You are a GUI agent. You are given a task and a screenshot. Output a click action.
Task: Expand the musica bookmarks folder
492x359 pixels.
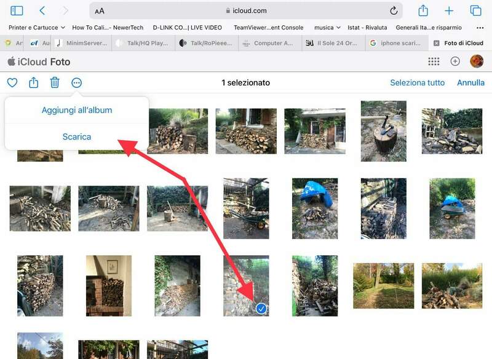pyautogui.click(x=327, y=28)
